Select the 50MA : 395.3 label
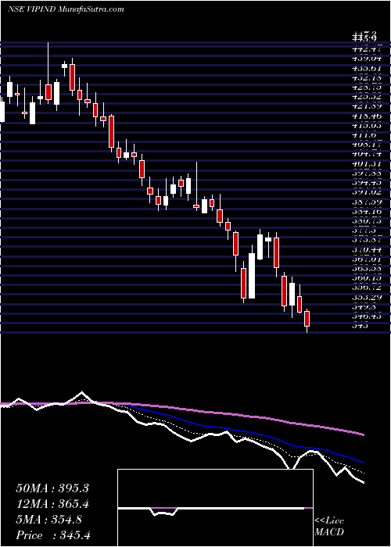This screenshot has width=391, height=547. tap(52, 488)
